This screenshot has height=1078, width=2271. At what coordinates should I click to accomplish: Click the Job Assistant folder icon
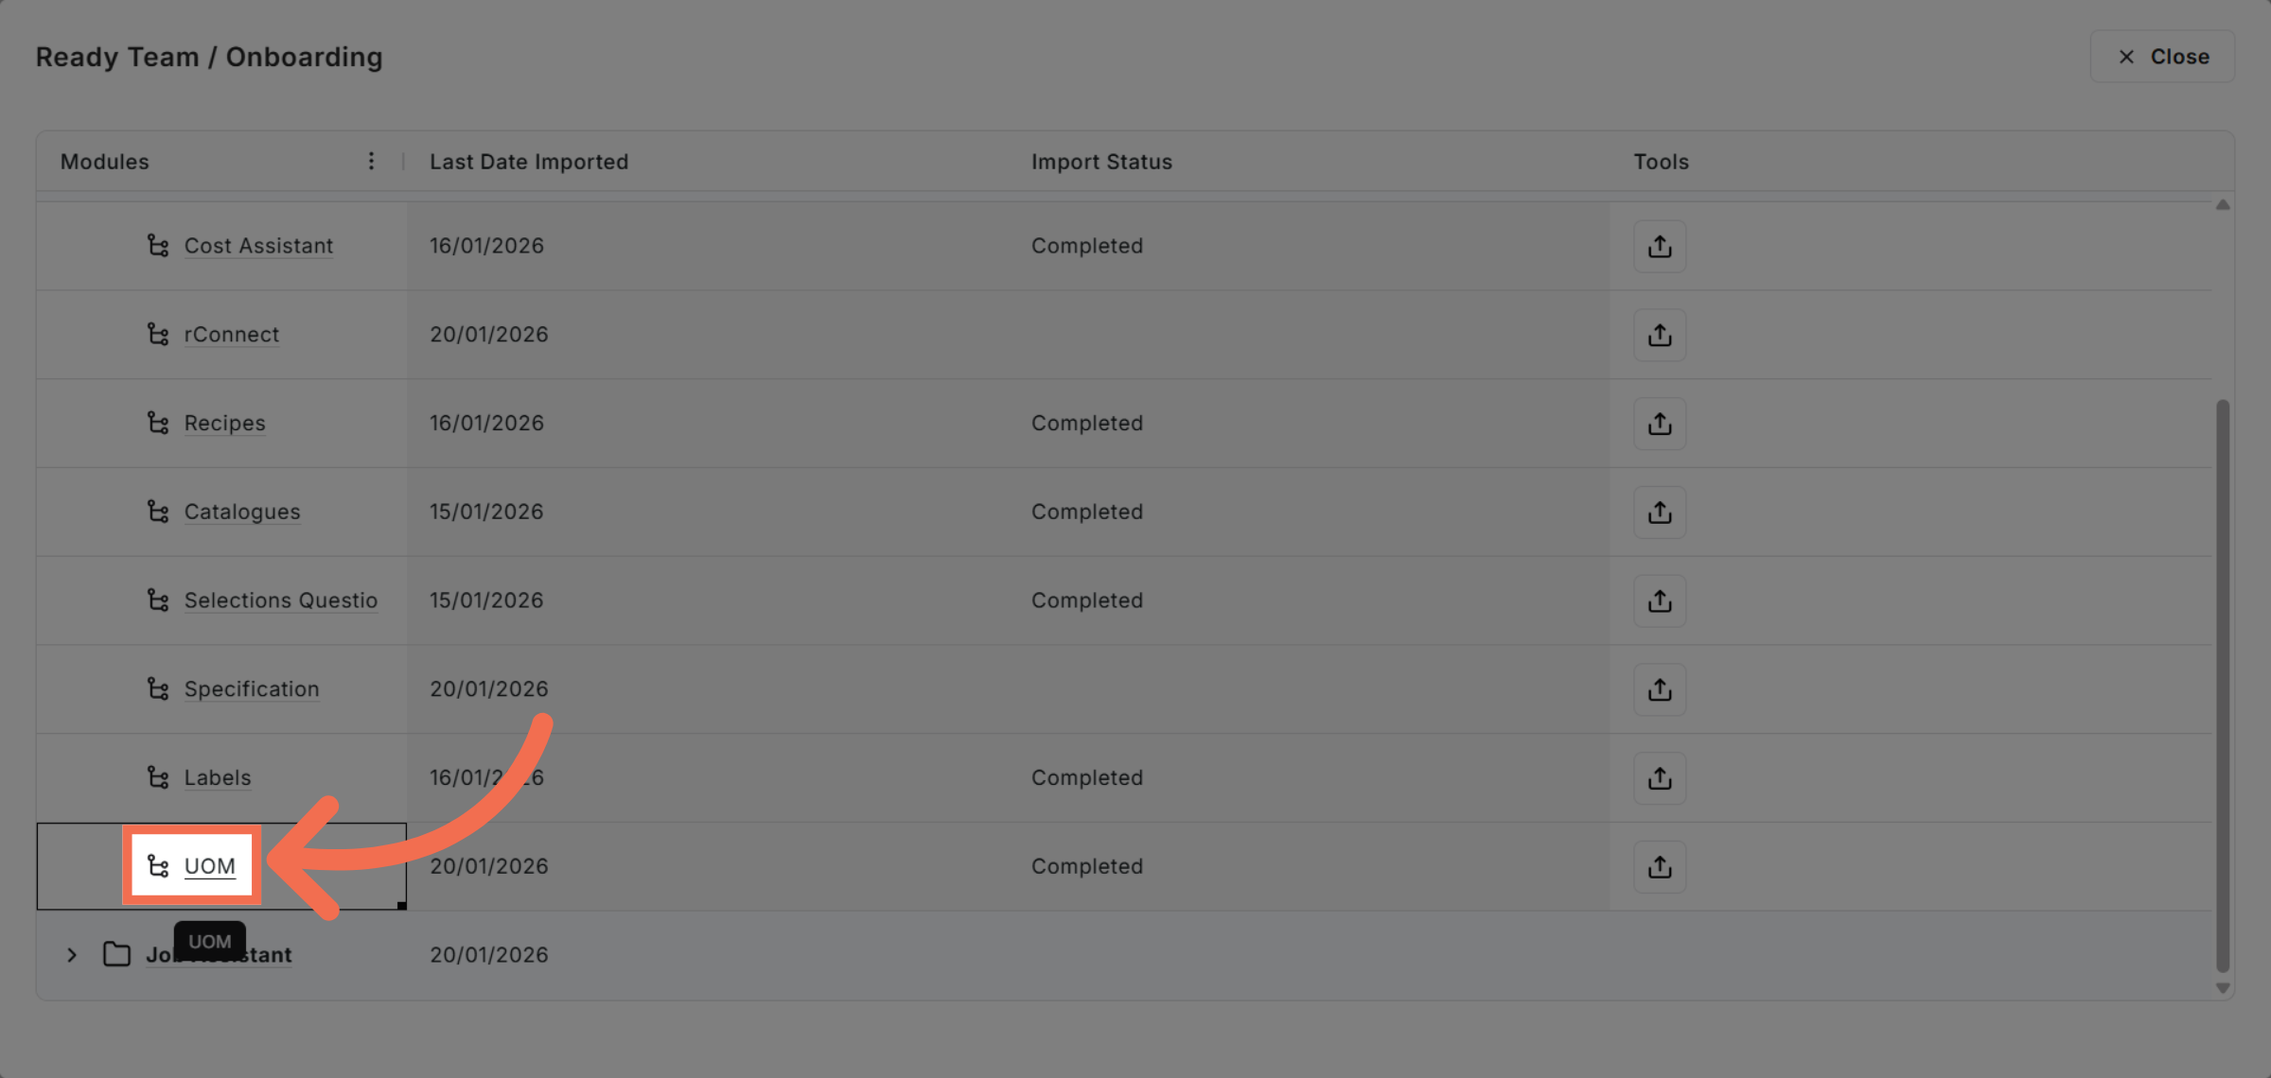(x=116, y=955)
